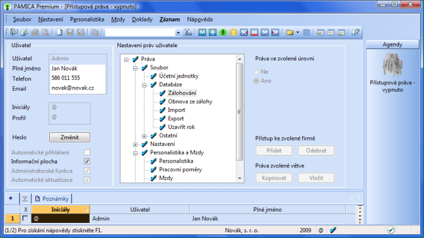Select the Ne radio button
Image resolution: width=424 pixels, height=238 pixels.
(x=256, y=72)
